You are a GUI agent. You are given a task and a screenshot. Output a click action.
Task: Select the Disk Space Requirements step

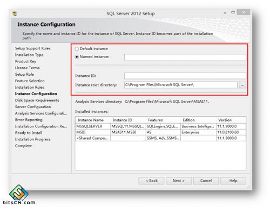coord(37,100)
